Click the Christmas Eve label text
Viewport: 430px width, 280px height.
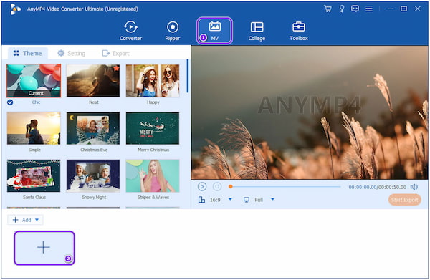tap(94, 150)
